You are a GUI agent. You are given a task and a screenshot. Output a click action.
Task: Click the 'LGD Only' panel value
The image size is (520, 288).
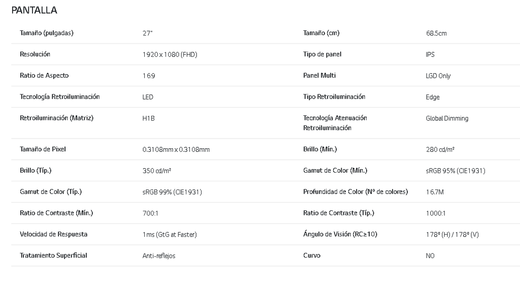click(x=438, y=76)
